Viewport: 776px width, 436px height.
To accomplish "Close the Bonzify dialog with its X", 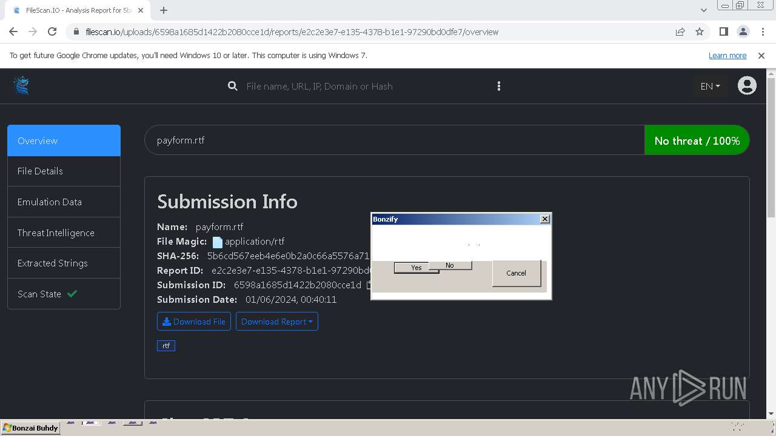I will click(544, 219).
